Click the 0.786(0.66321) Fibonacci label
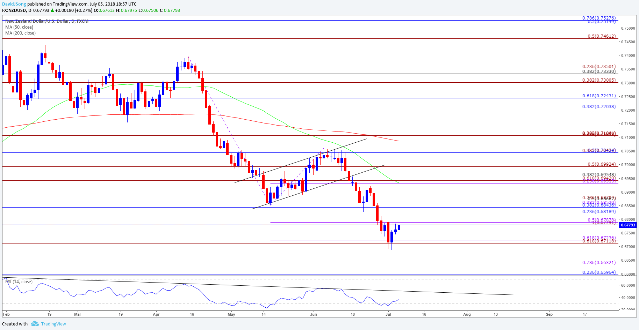Screen dimensions: 639x330 click(x=599, y=262)
